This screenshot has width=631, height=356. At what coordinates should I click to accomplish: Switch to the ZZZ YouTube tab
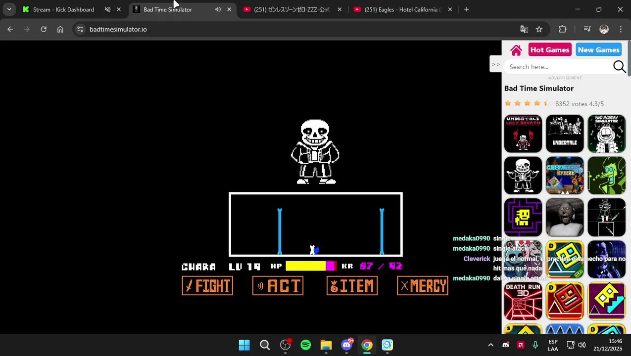pos(292,9)
